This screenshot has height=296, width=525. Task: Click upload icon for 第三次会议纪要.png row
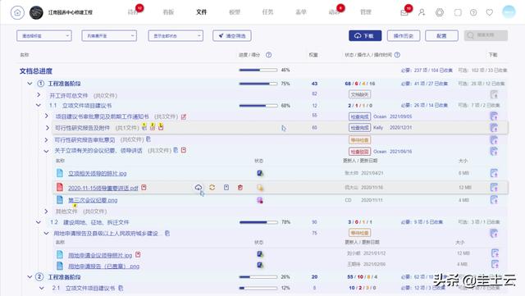coord(494,200)
